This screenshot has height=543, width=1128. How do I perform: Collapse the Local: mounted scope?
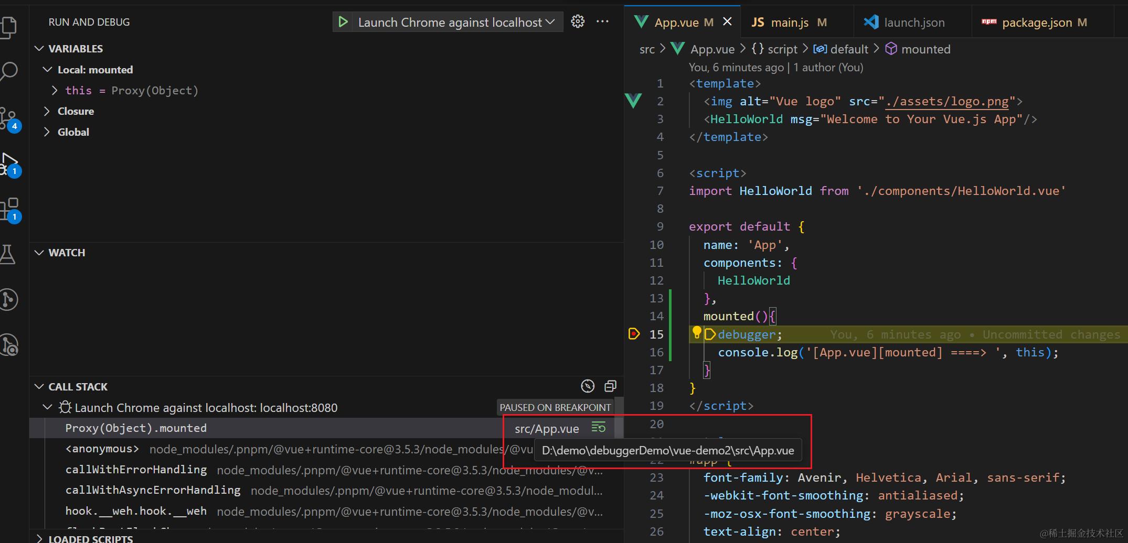47,70
